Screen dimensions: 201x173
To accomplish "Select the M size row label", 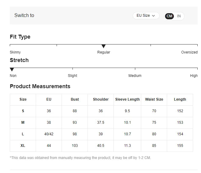I will click(x=23, y=123).
